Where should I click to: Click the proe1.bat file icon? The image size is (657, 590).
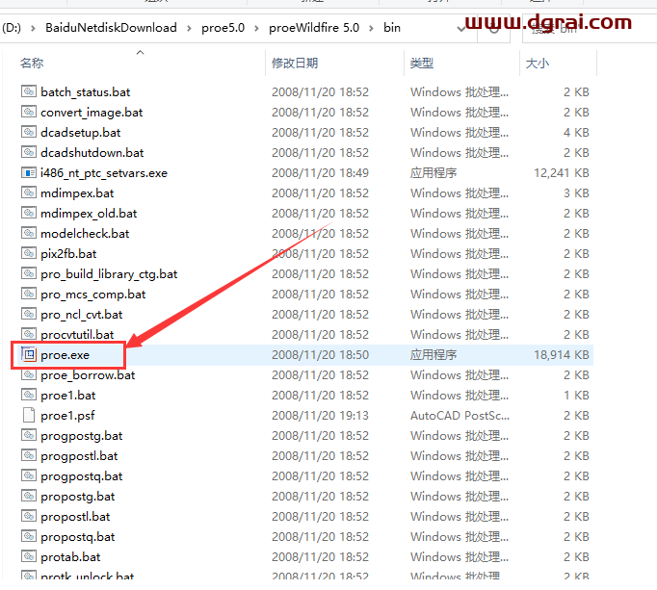[x=29, y=395]
